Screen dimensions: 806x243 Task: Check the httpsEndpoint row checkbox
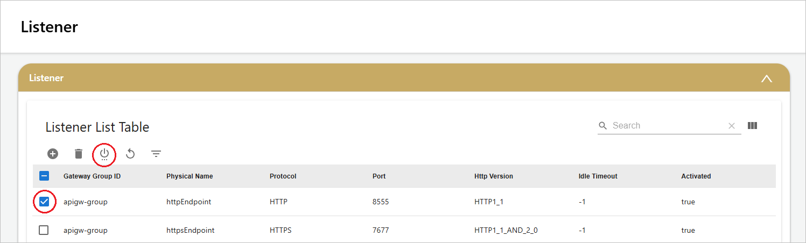[44, 230]
